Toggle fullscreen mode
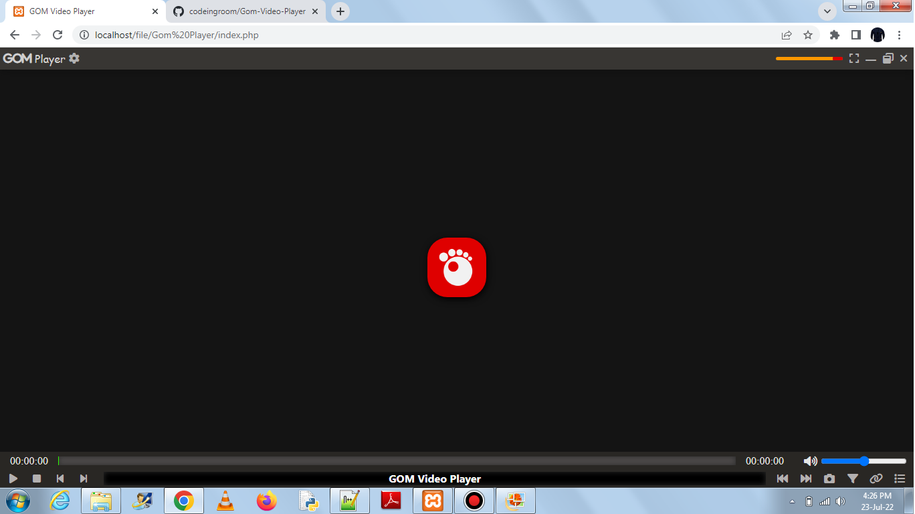Viewport: 915px width, 514px height. tap(854, 58)
